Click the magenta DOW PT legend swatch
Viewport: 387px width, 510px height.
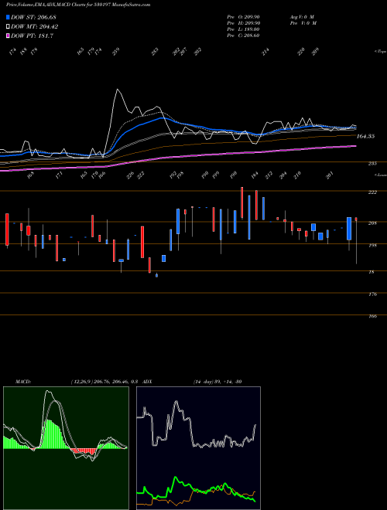8,36
